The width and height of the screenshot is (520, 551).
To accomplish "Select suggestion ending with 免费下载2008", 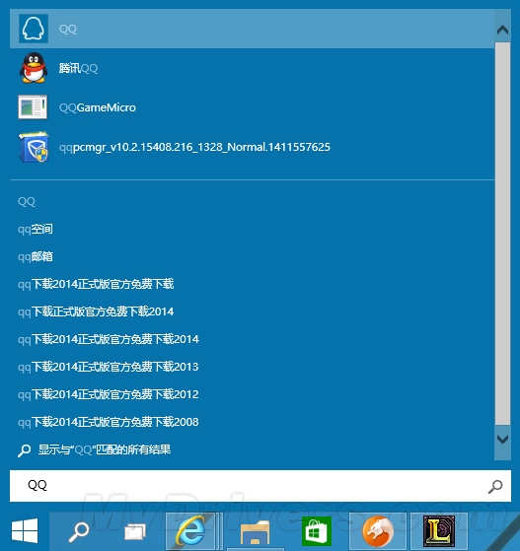I will click(109, 422).
